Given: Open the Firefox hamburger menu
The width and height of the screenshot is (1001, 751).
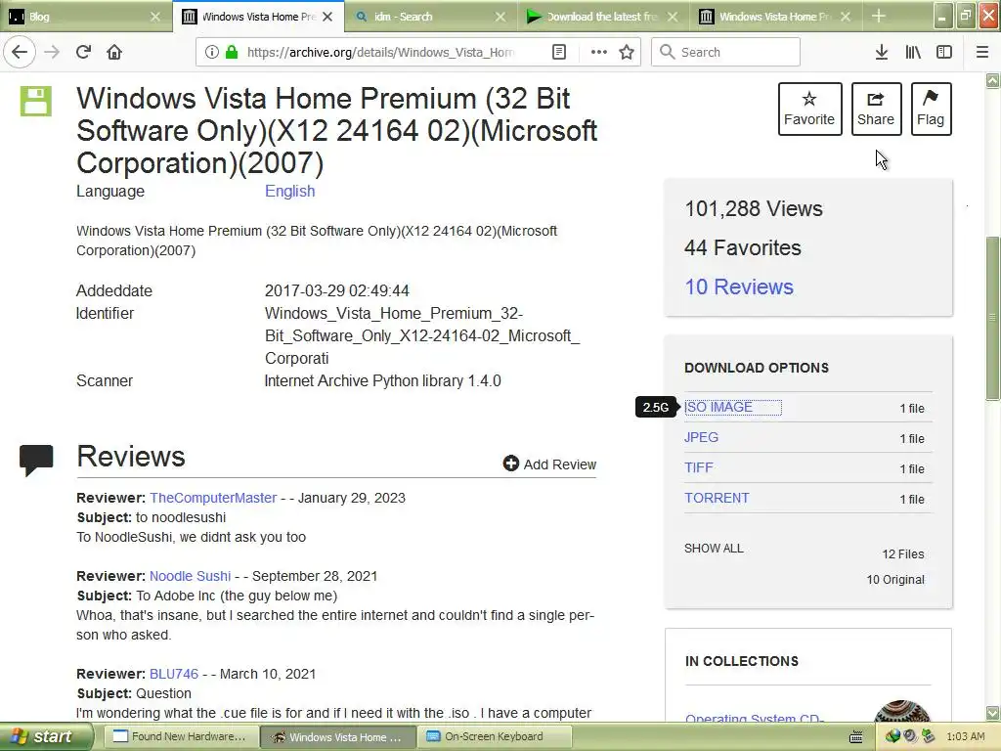Looking at the screenshot, I should 982,52.
